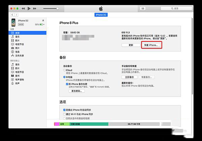Focus the search field in toolbar

point(176,8)
